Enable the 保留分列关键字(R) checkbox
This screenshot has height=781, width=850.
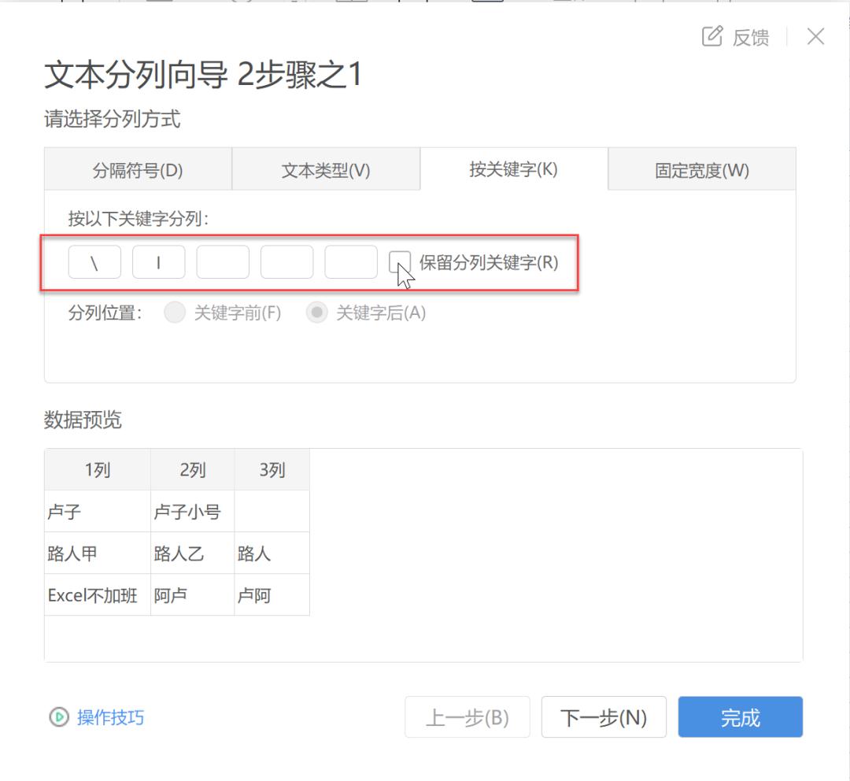(401, 261)
